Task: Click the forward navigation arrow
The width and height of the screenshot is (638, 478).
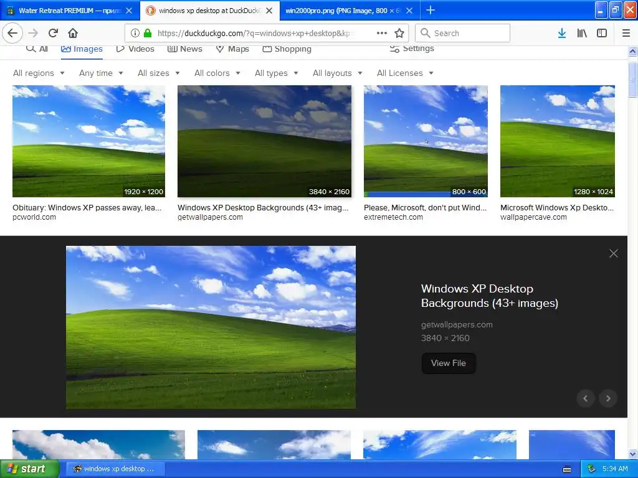Action: (x=34, y=33)
